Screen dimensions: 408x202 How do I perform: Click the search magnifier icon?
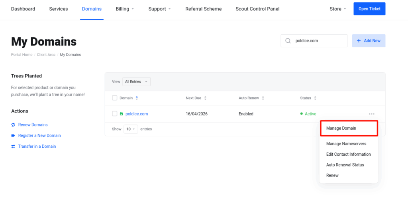coord(288,41)
